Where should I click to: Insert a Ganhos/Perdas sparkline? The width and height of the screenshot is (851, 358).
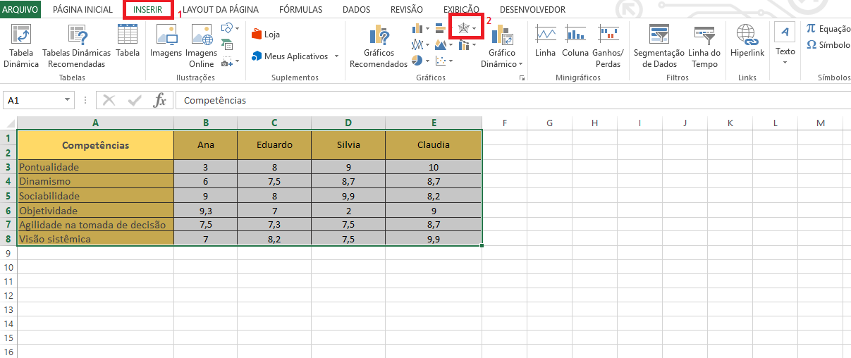[608, 35]
